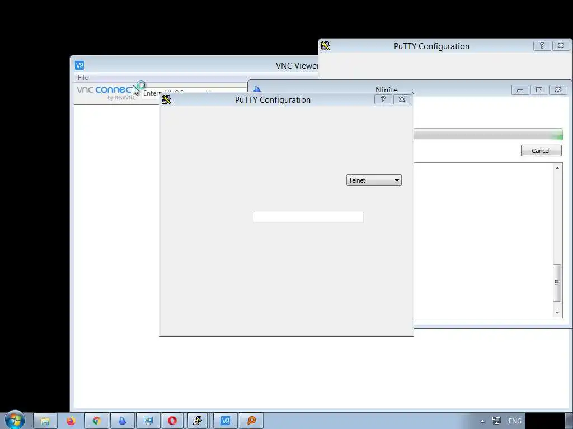Open the Windows Start menu
Viewport: 573px width, 429px height.
(15, 420)
